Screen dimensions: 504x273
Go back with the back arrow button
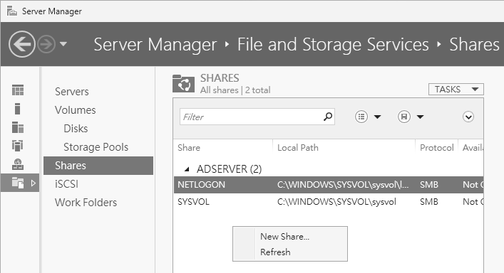[x=22, y=44]
